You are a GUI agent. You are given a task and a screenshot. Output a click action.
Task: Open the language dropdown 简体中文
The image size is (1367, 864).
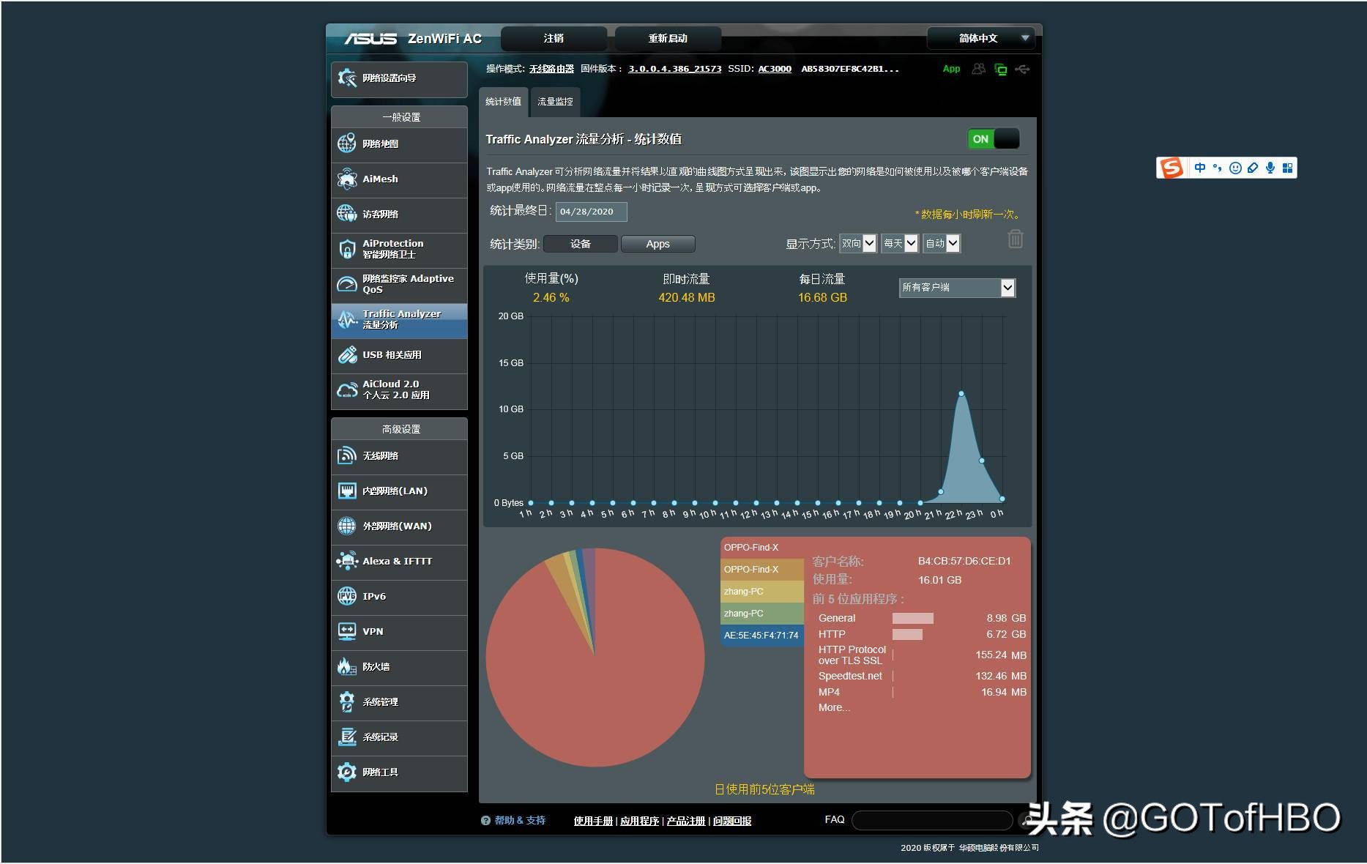(980, 38)
